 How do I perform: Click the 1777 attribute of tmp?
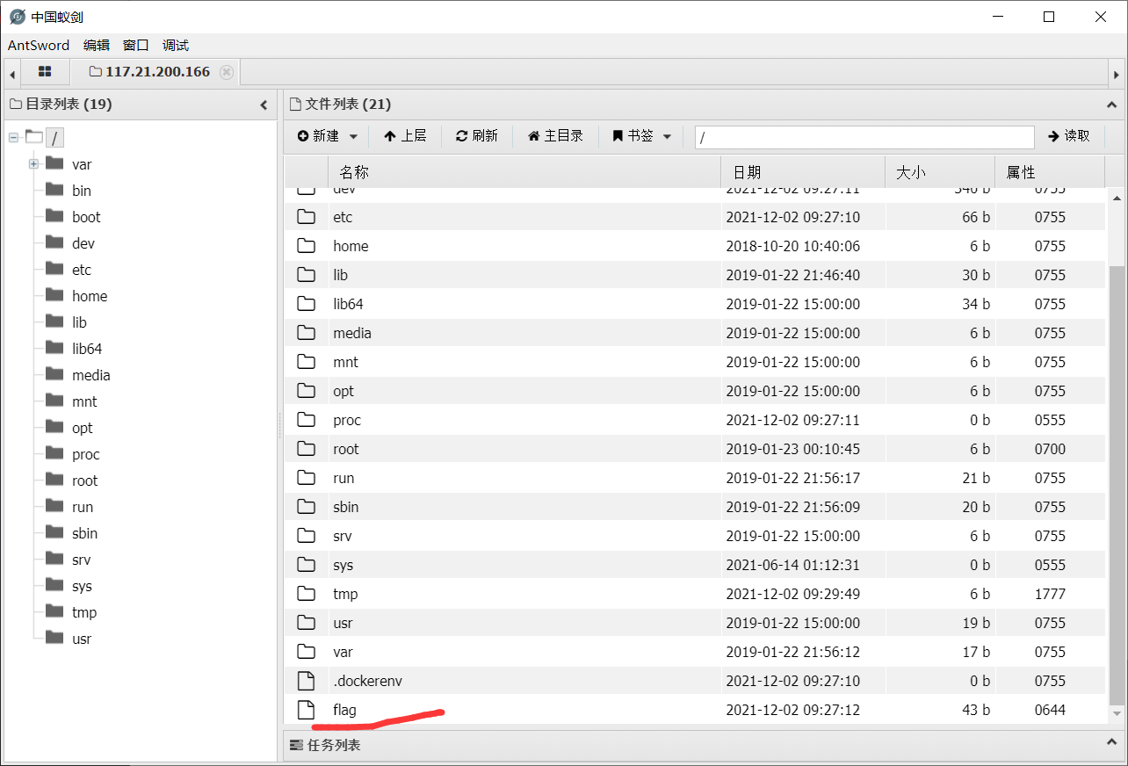click(1050, 594)
